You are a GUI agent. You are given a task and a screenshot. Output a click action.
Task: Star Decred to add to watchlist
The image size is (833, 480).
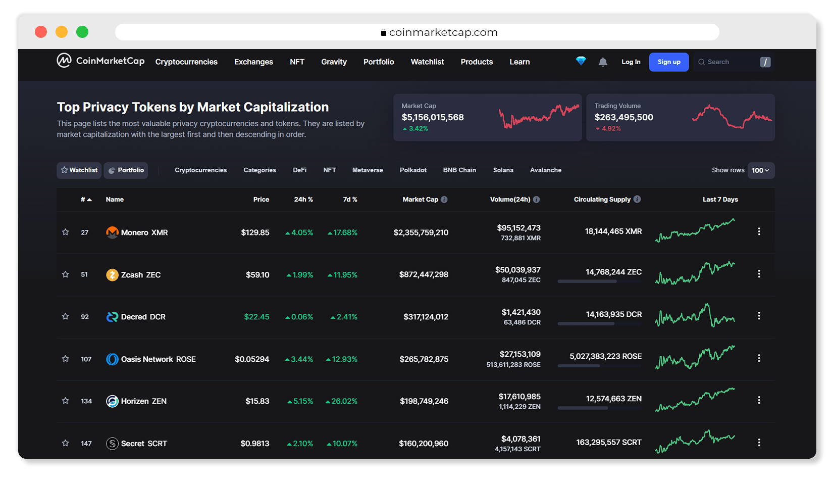tap(65, 317)
